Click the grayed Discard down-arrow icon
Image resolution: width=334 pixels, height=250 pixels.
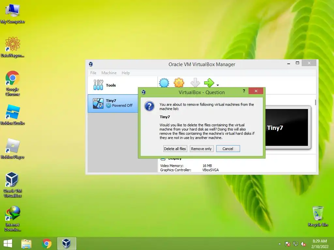click(195, 83)
